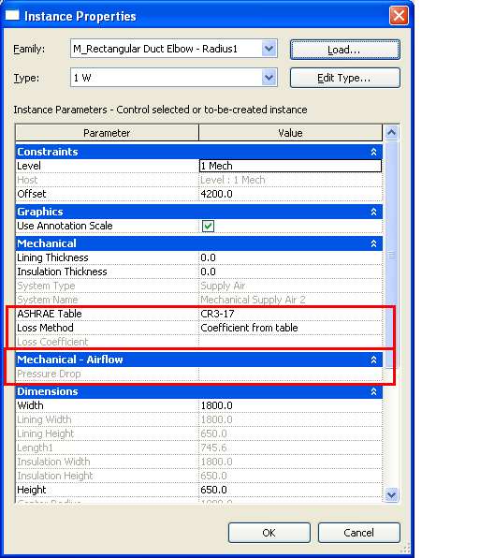Click the Parameter column header
480x558 pixels.
(x=107, y=133)
